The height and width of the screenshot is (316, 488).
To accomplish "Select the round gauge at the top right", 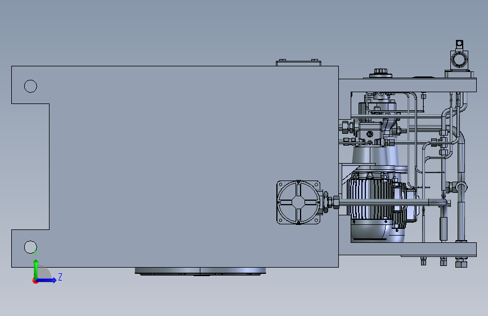I will (459, 59).
